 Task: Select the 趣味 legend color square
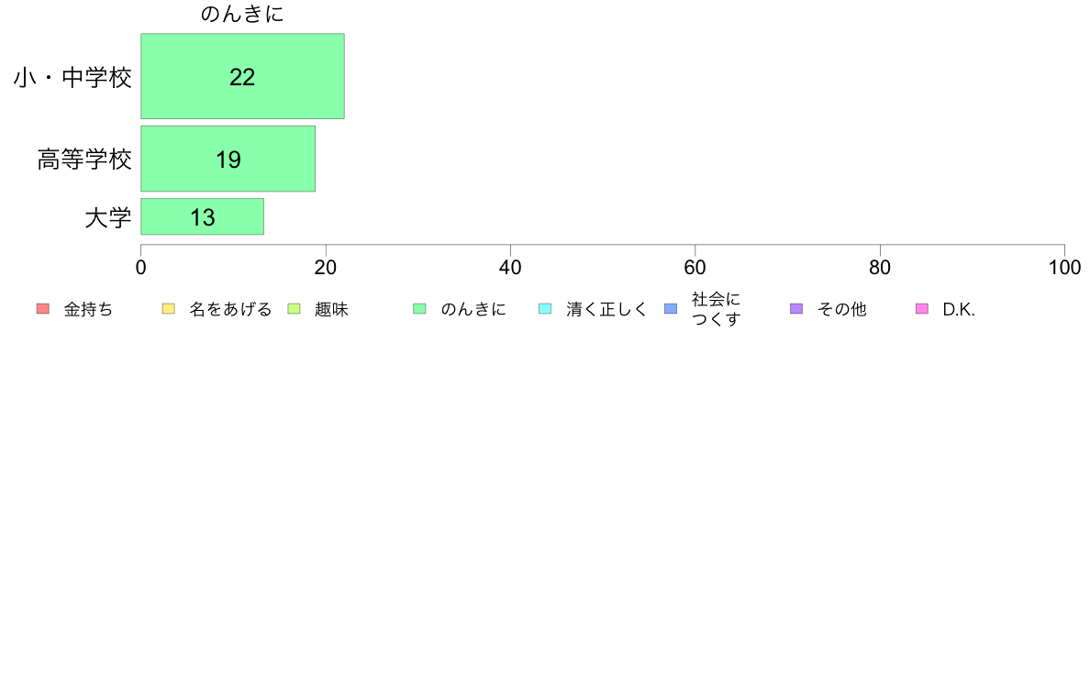[294, 309]
